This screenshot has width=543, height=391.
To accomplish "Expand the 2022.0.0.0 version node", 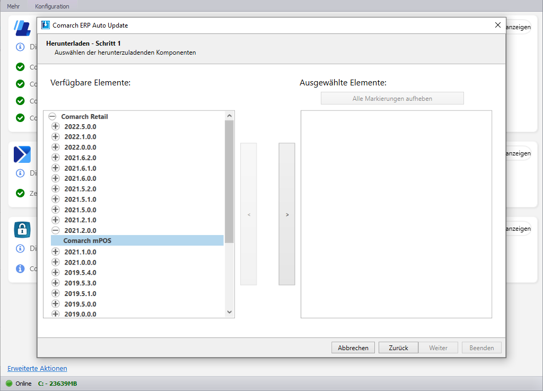I will pos(55,147).
